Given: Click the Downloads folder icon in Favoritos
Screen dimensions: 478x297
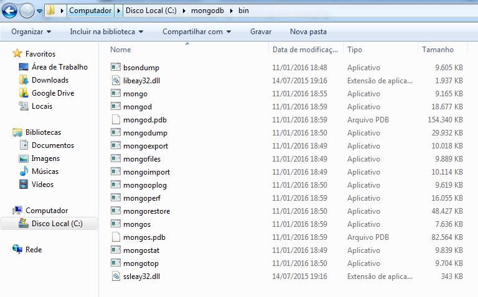Looking at the screenshot, I should (24, 80).
